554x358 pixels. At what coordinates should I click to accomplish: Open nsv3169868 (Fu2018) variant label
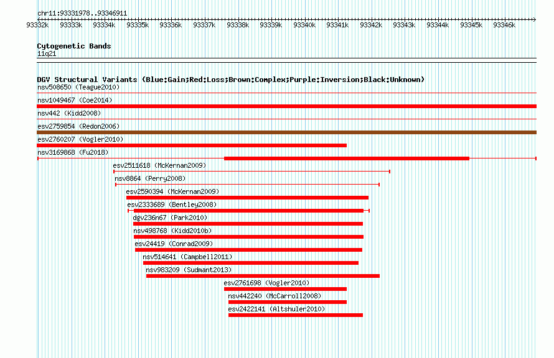point(73,152)
